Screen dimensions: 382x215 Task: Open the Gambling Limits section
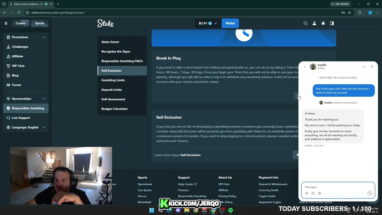coord(122,80)
